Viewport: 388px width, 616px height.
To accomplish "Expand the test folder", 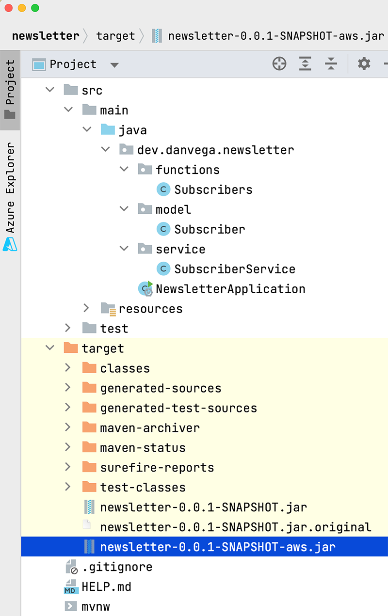I will pos(68,328).
